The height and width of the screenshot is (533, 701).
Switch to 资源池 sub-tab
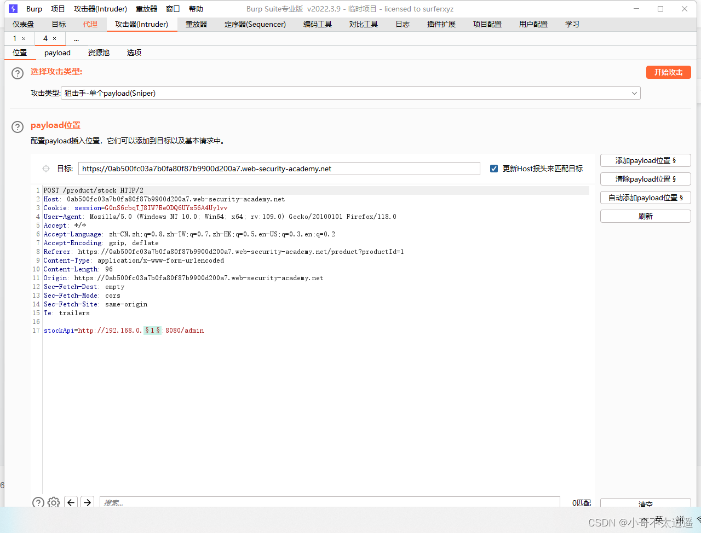(99, 53)
